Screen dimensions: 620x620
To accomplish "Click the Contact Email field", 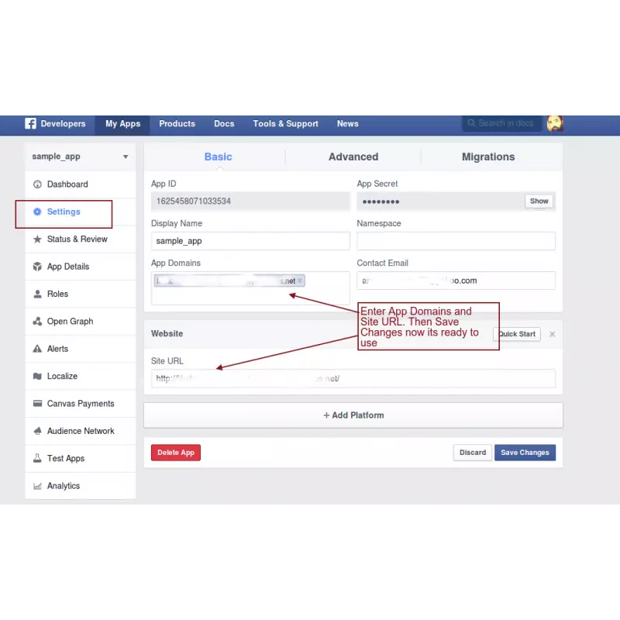I will coord(456,281).
